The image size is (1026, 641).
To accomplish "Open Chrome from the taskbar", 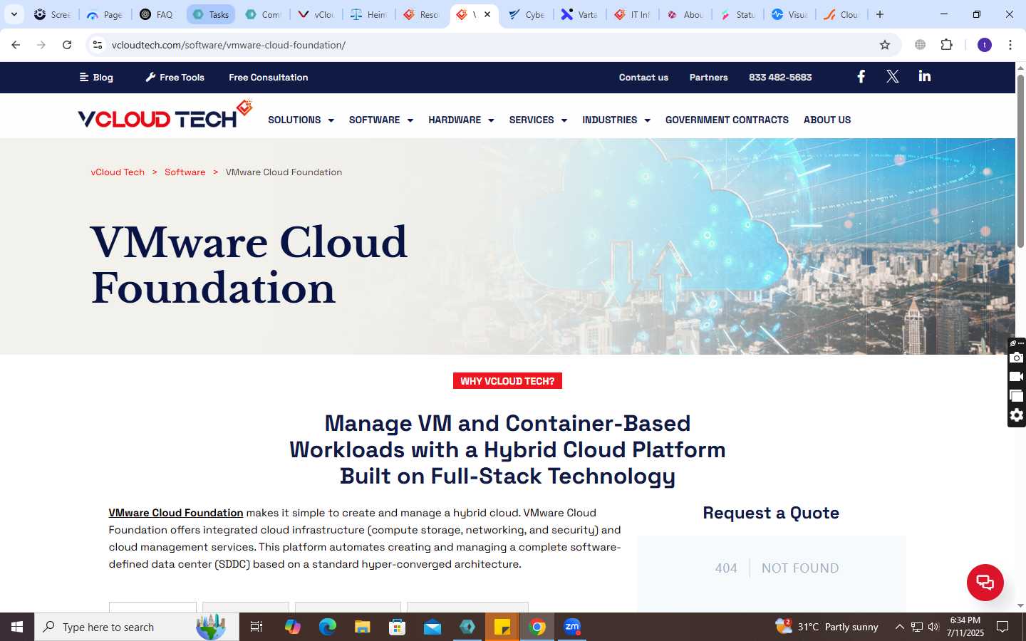I will [x=537, y=627].
